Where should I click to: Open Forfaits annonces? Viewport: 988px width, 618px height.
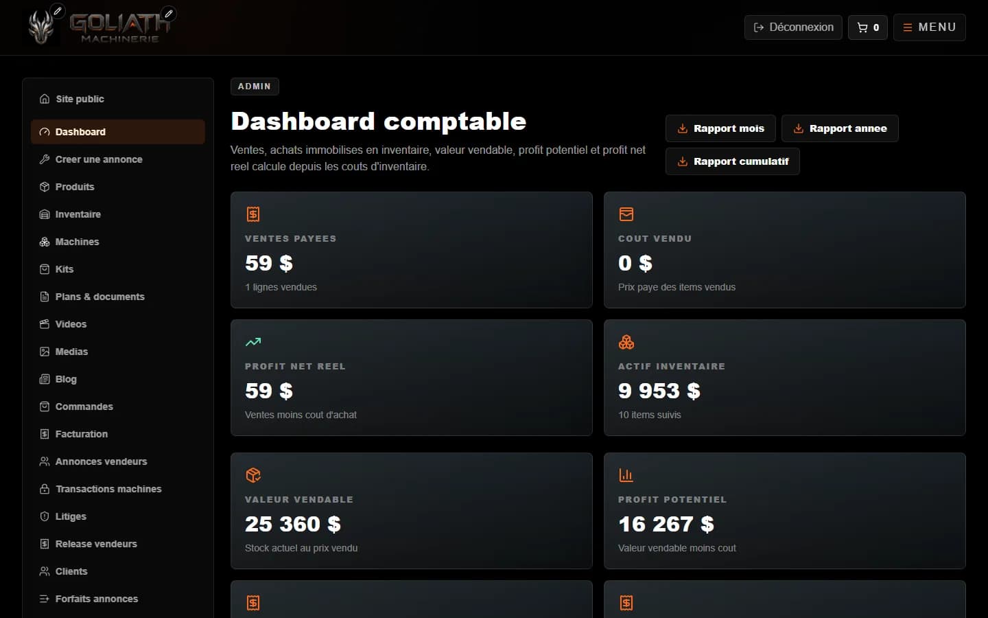118,599
